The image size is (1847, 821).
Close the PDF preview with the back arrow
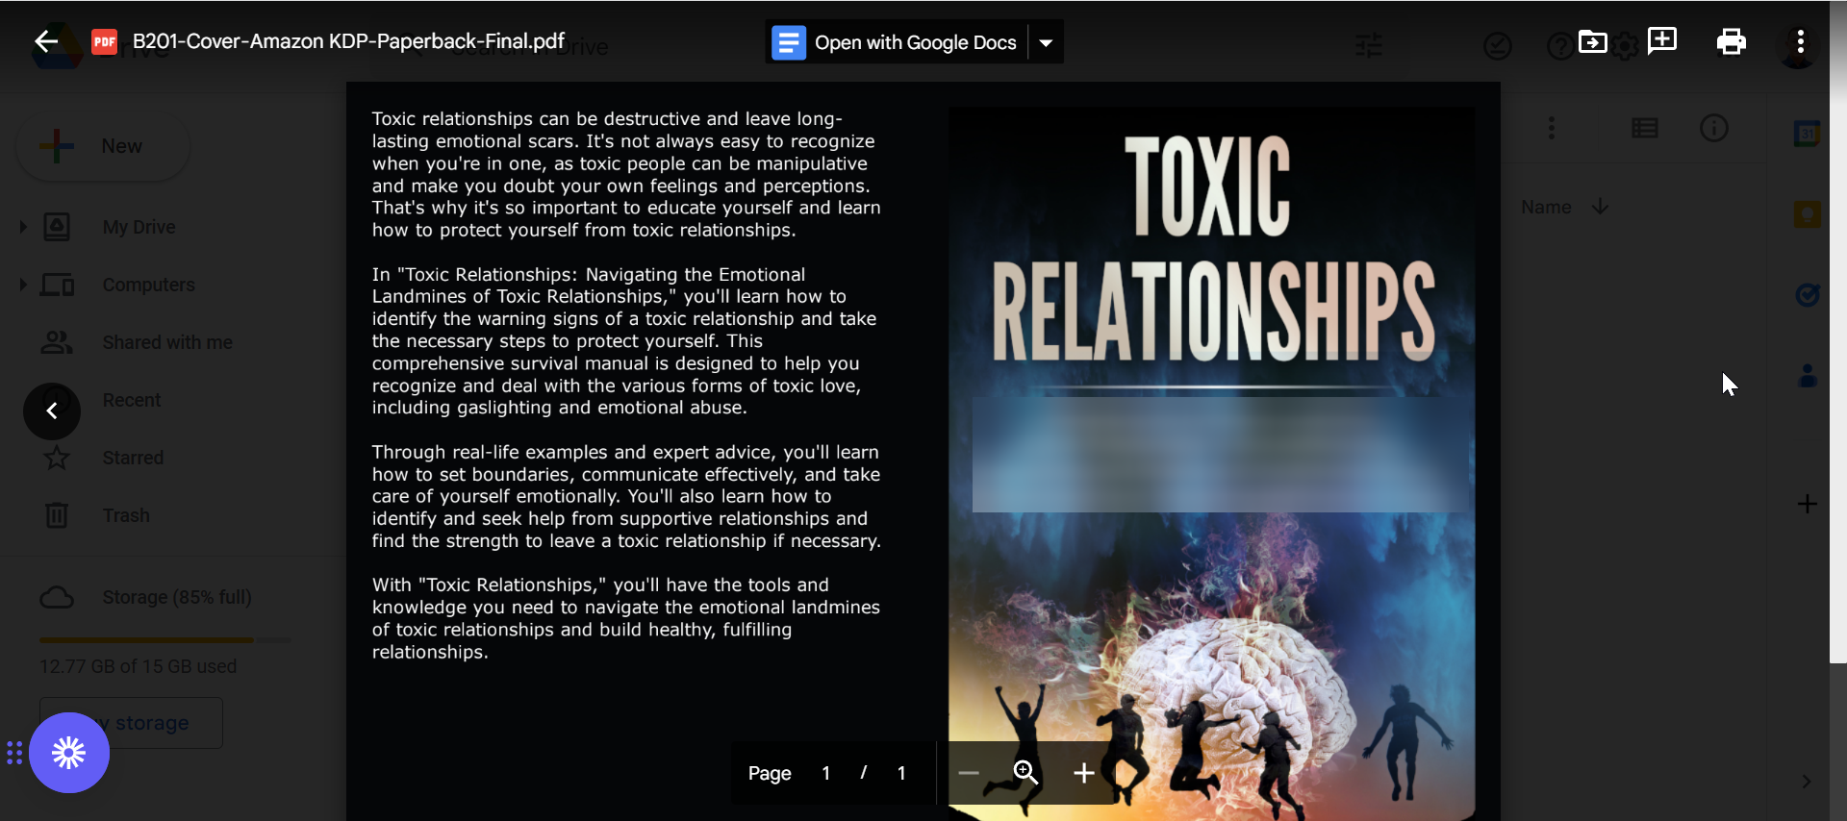(x=45, y=41)
